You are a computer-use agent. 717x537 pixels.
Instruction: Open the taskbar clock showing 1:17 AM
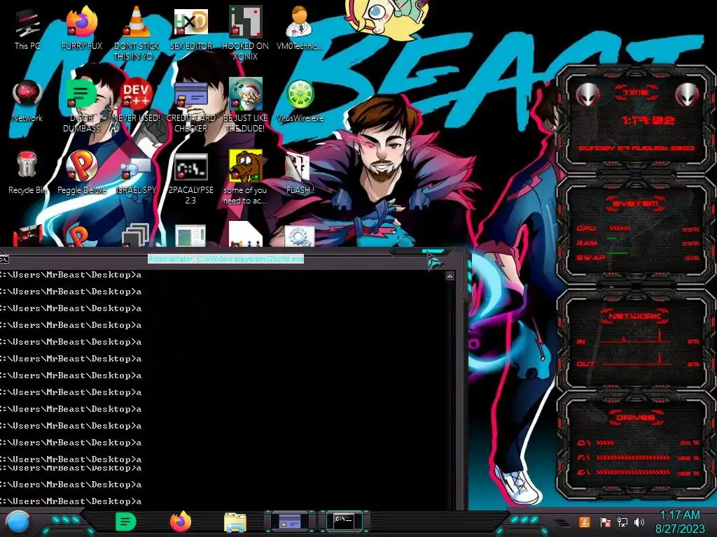coord(680,522)
